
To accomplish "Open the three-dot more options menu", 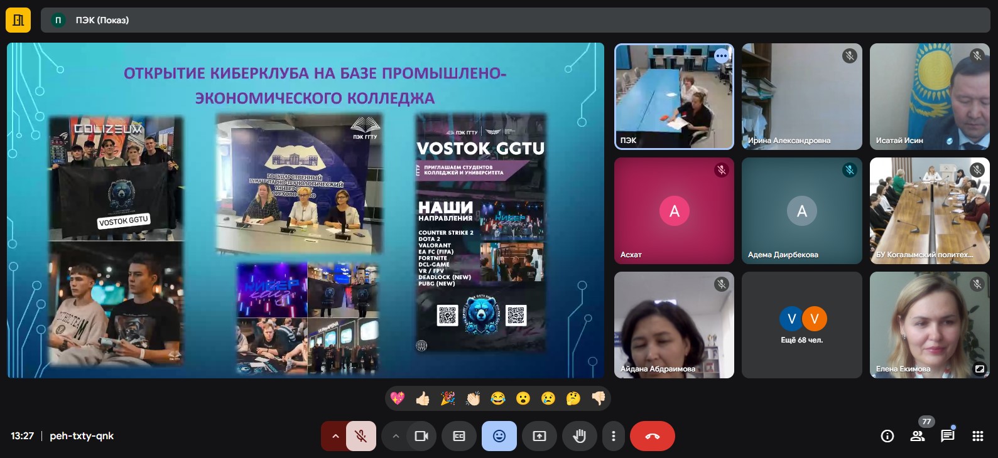I will 614,436.
